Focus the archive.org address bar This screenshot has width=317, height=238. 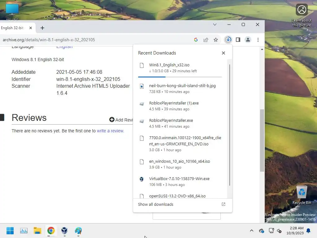click(x=95, y=40)
